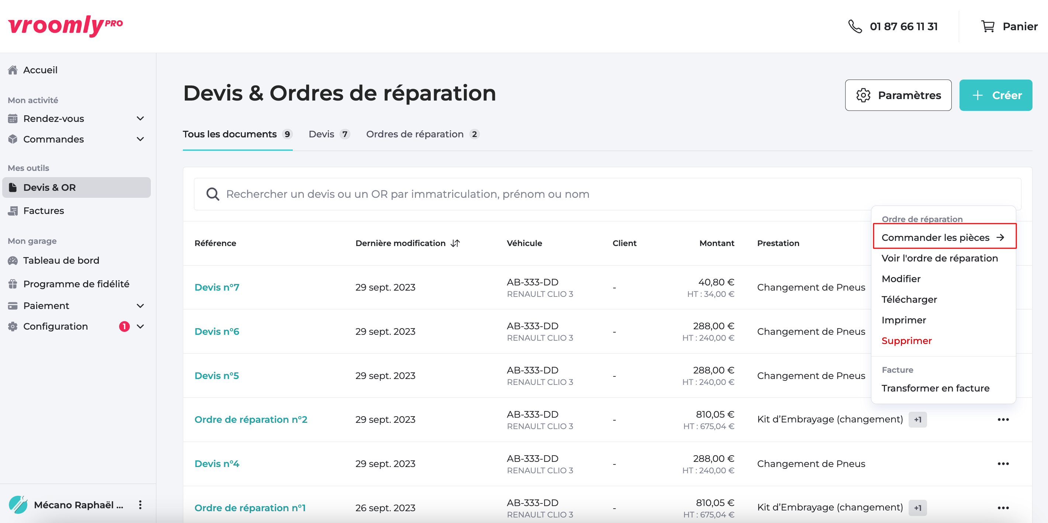Click the Panier shopping cart icon
This screenshot has height=523, width=1048.
click(989, 26)
